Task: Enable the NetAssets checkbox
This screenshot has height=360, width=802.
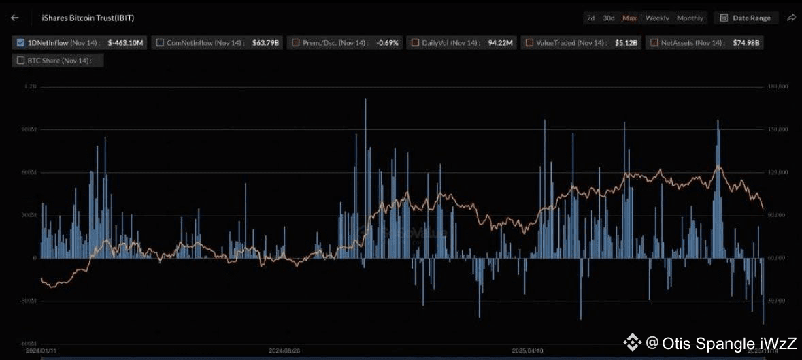Action: point(654,43)
